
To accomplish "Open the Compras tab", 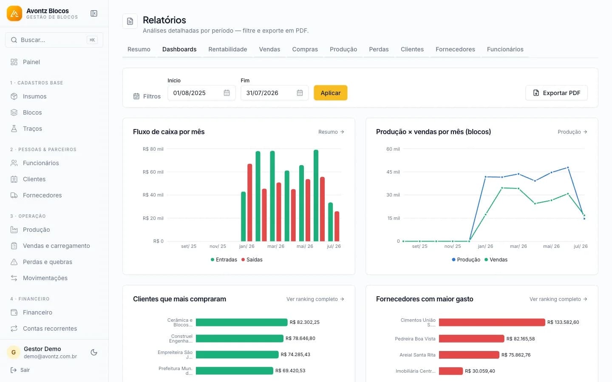I will pyautogui.click(x=305, y=49).
